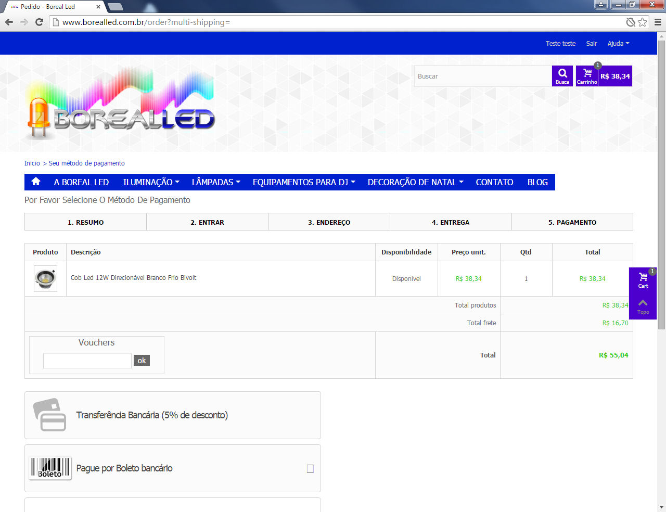Open the floating Cart side button

(x=643, y=280)
